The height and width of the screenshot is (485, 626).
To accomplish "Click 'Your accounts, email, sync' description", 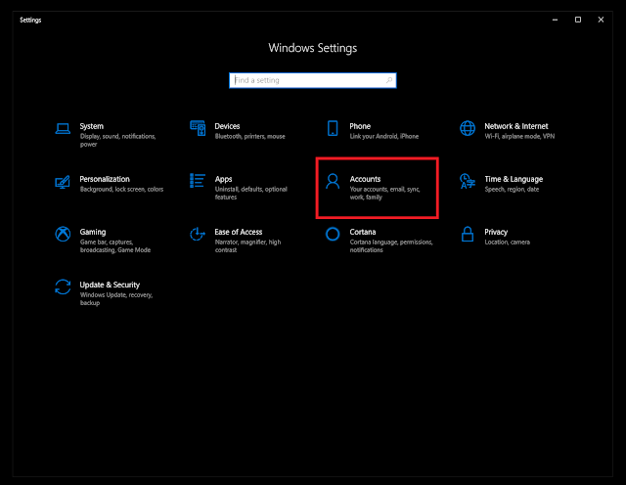I will click(x=384, y=193).
